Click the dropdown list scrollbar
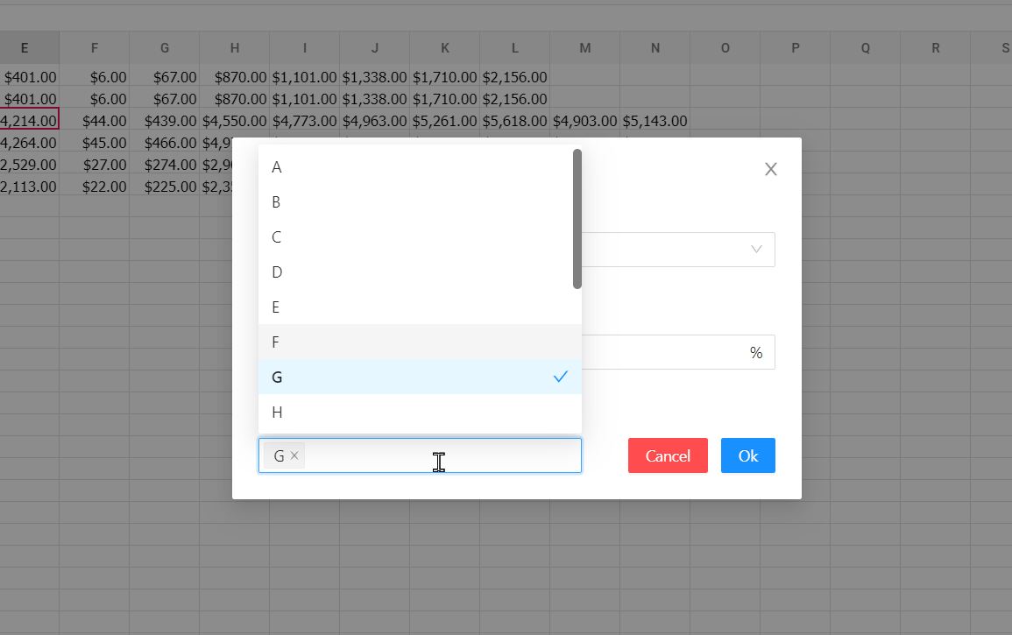This screenshot has height=635, width=1012. 576,219
